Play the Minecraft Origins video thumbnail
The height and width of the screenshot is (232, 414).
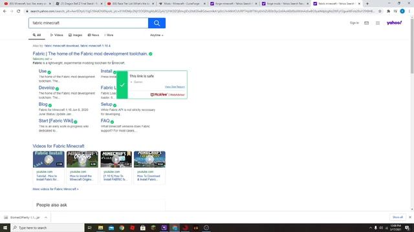point(82,159)
